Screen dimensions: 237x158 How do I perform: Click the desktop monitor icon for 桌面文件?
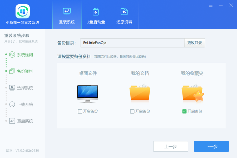88,94
